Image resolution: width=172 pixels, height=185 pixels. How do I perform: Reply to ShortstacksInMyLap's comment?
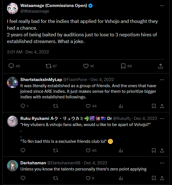click(23, 106)
